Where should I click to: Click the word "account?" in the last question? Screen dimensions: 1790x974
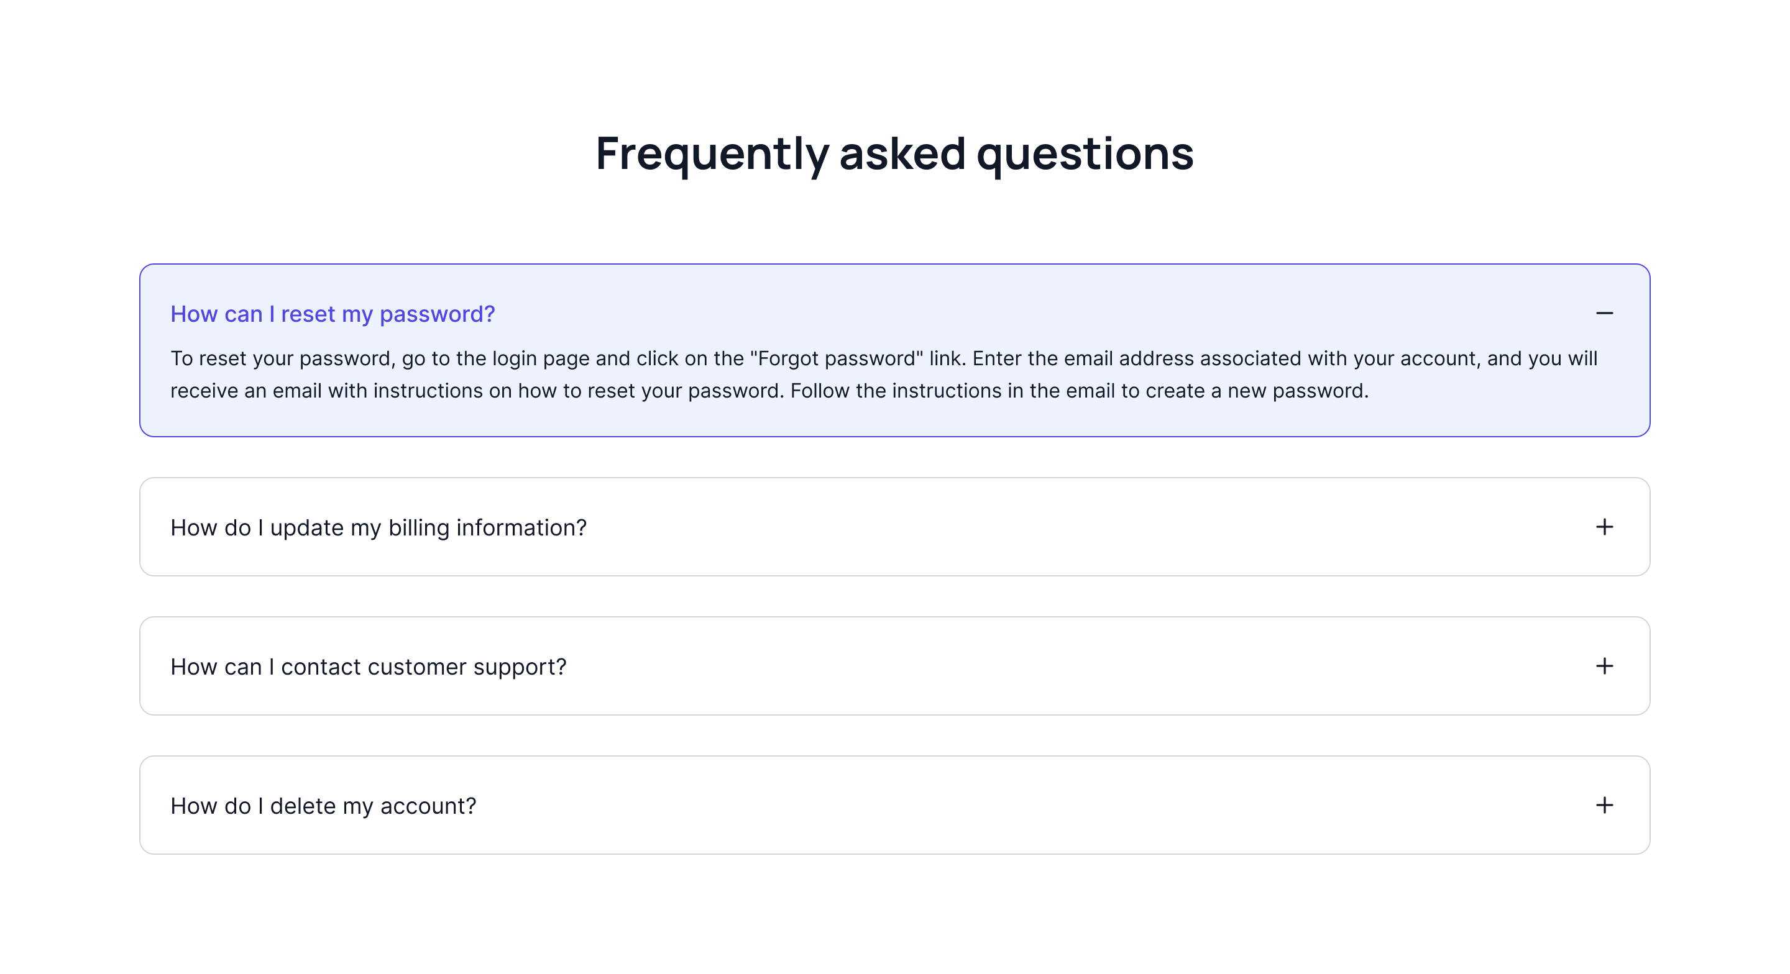[x=428, y=806]
